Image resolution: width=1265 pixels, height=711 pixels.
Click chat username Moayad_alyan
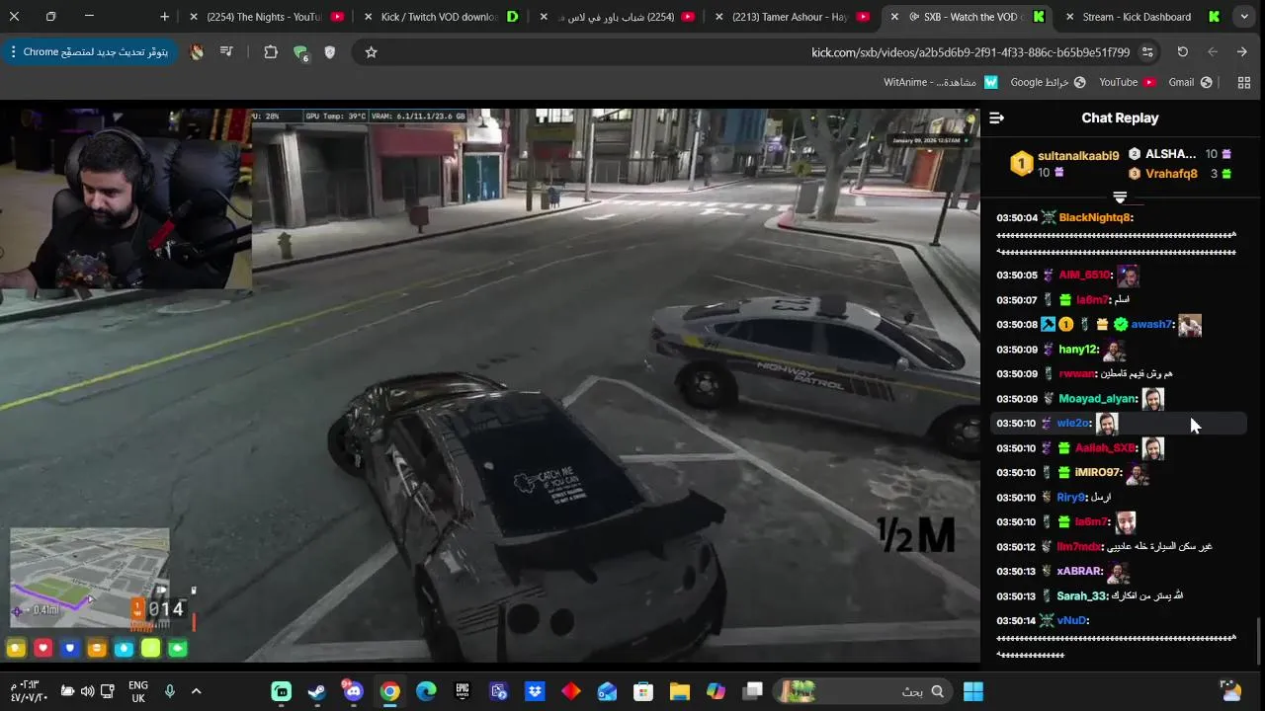tap(1097, 398)
